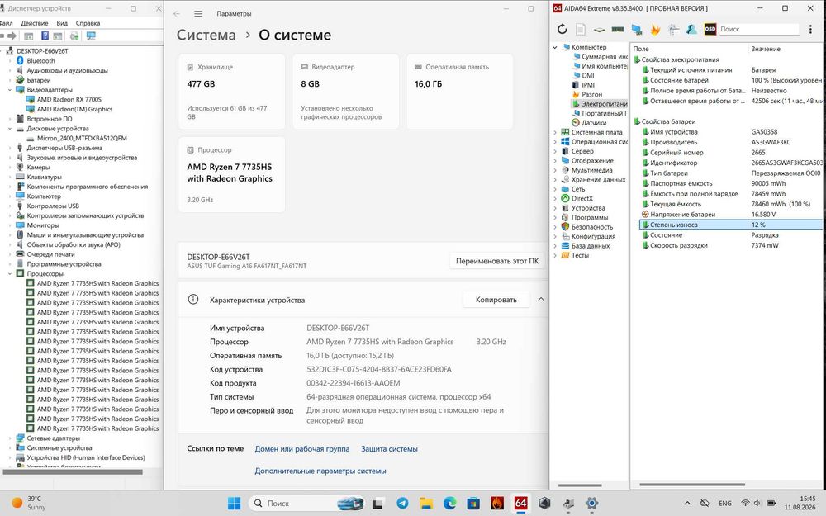Click the AIDA64 memory RAM module icon

click(x=617, y=30)
